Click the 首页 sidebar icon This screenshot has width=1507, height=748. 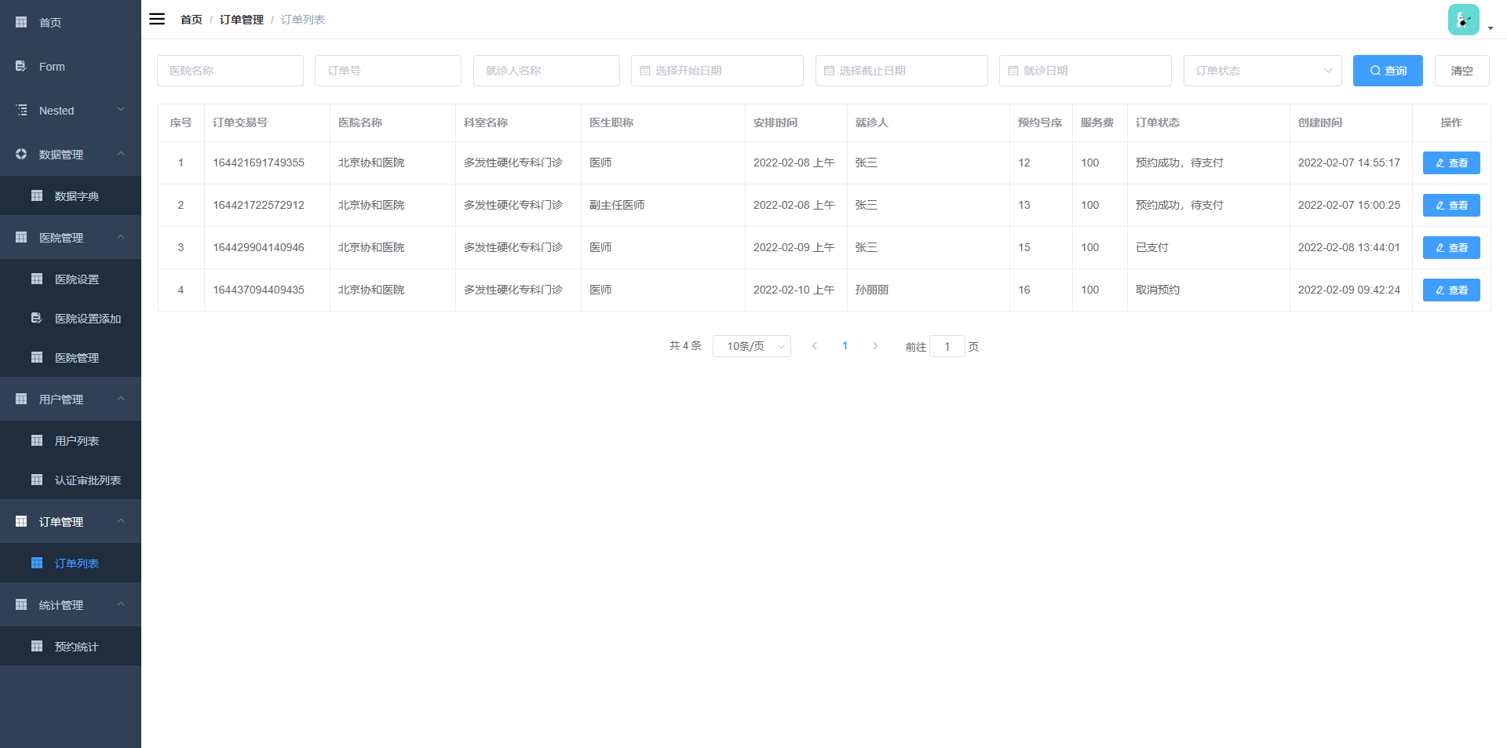[x=21, y=22]
